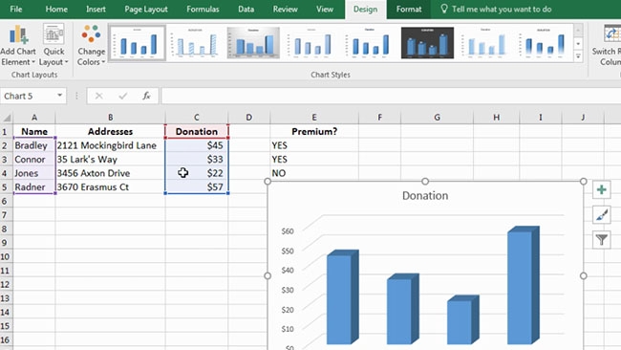Click the $60 axis label in chart
The image size is (621, 350).
288,231
